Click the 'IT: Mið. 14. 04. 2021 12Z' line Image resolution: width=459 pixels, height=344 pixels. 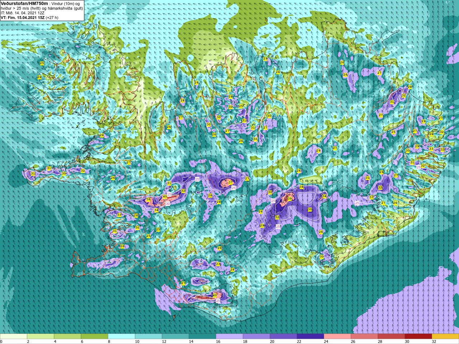23,13
